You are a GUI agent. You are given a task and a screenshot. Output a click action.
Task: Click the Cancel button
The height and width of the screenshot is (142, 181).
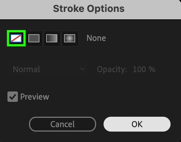click(63, 124)
